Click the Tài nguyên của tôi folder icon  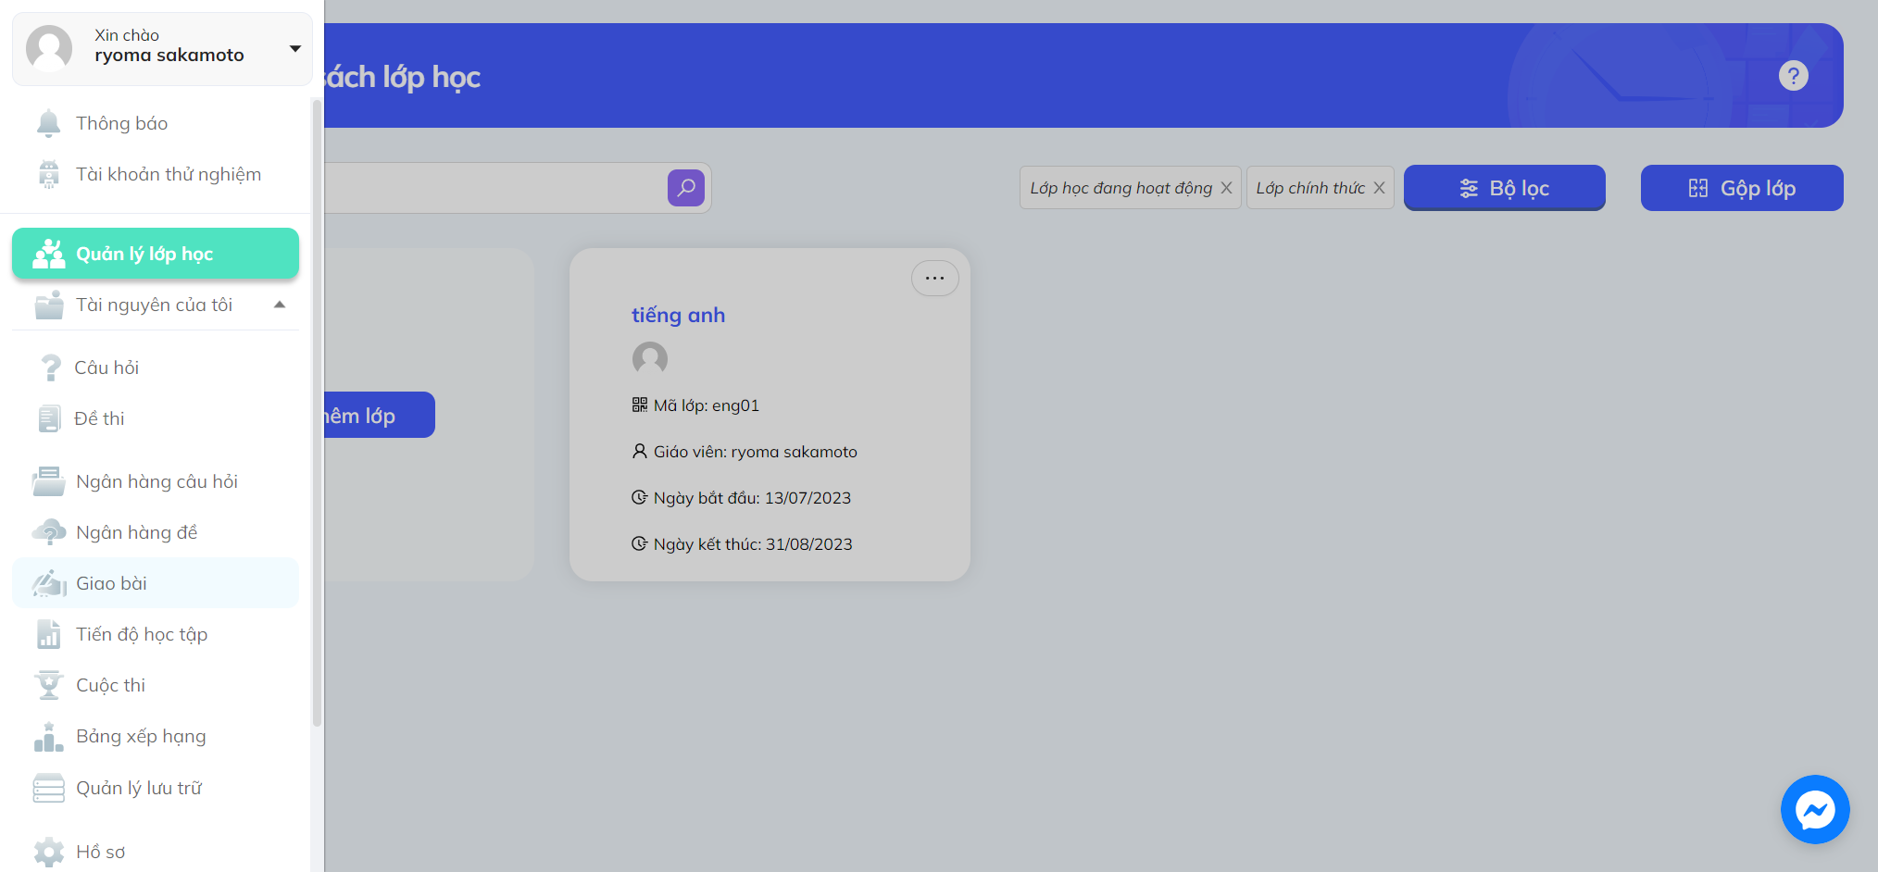point(48,305)
